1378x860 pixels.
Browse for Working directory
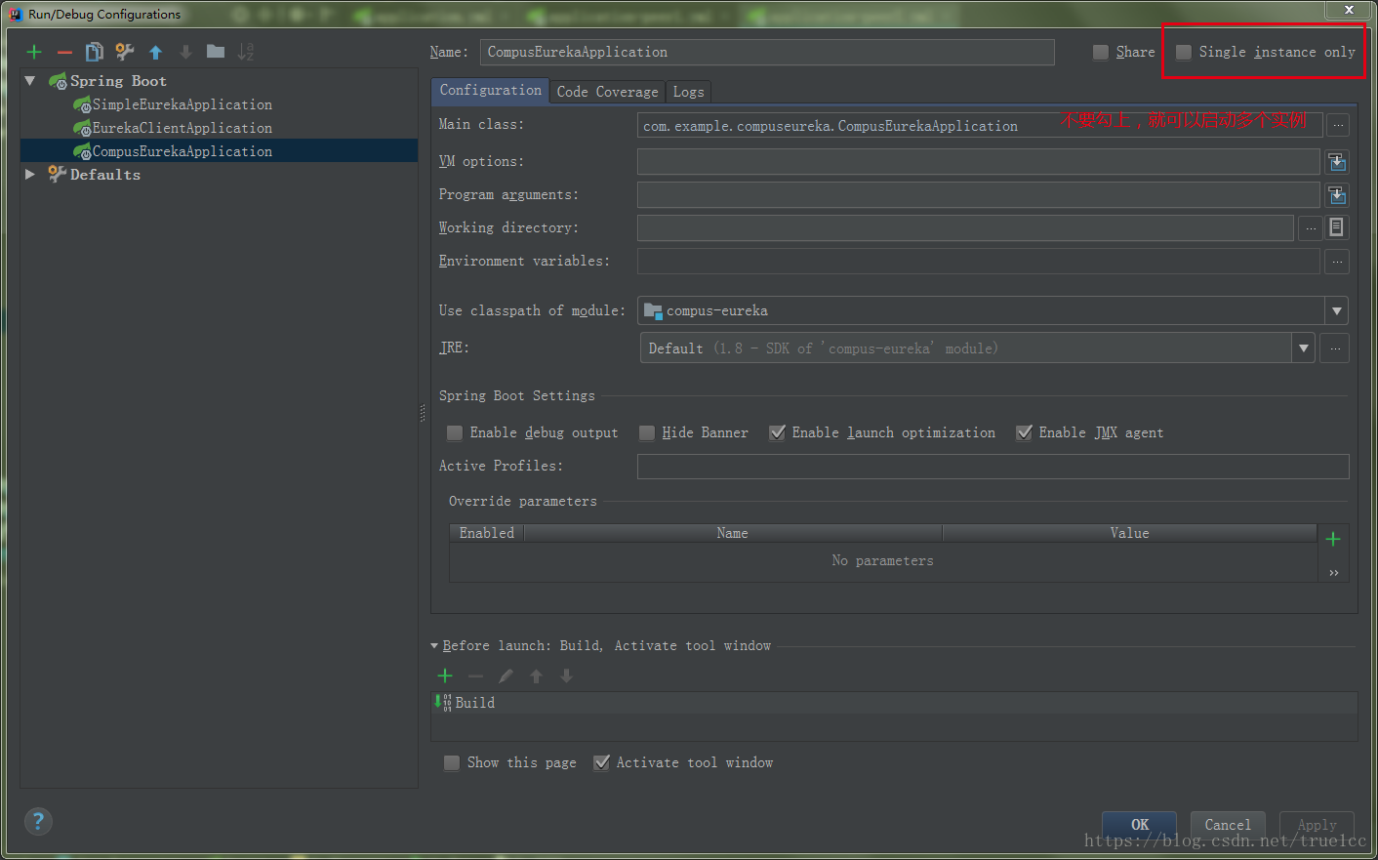coord(1311,227)
